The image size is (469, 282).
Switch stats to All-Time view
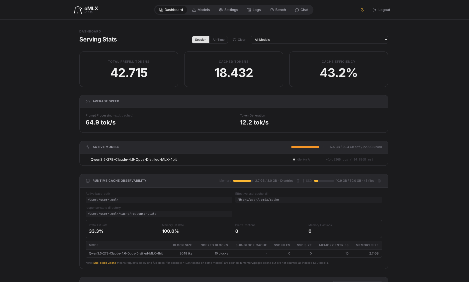pyautogui.click(x=219, y=40)
